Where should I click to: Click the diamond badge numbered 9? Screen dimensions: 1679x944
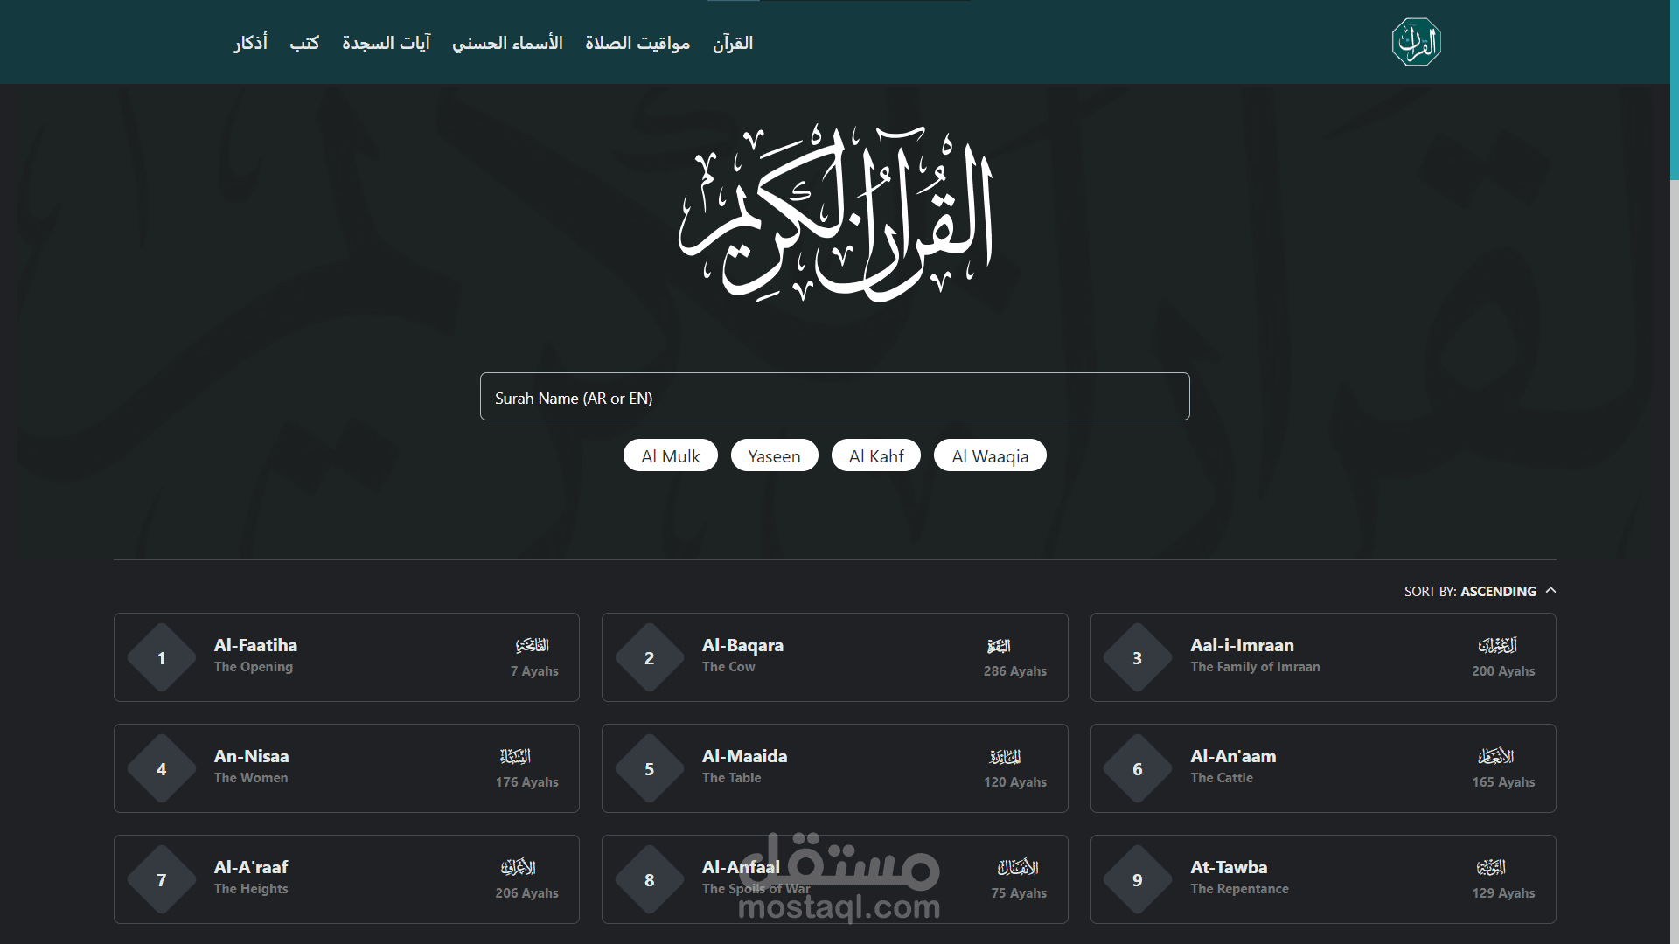pyautogui.click(x=1137, y=879)
